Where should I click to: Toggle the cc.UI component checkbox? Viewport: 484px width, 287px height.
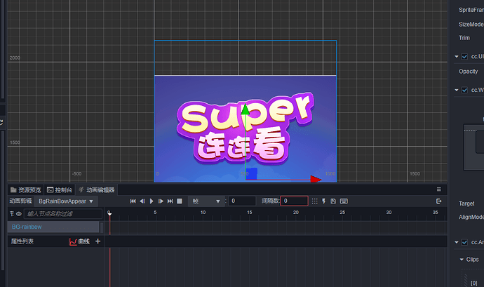[464, 57]
